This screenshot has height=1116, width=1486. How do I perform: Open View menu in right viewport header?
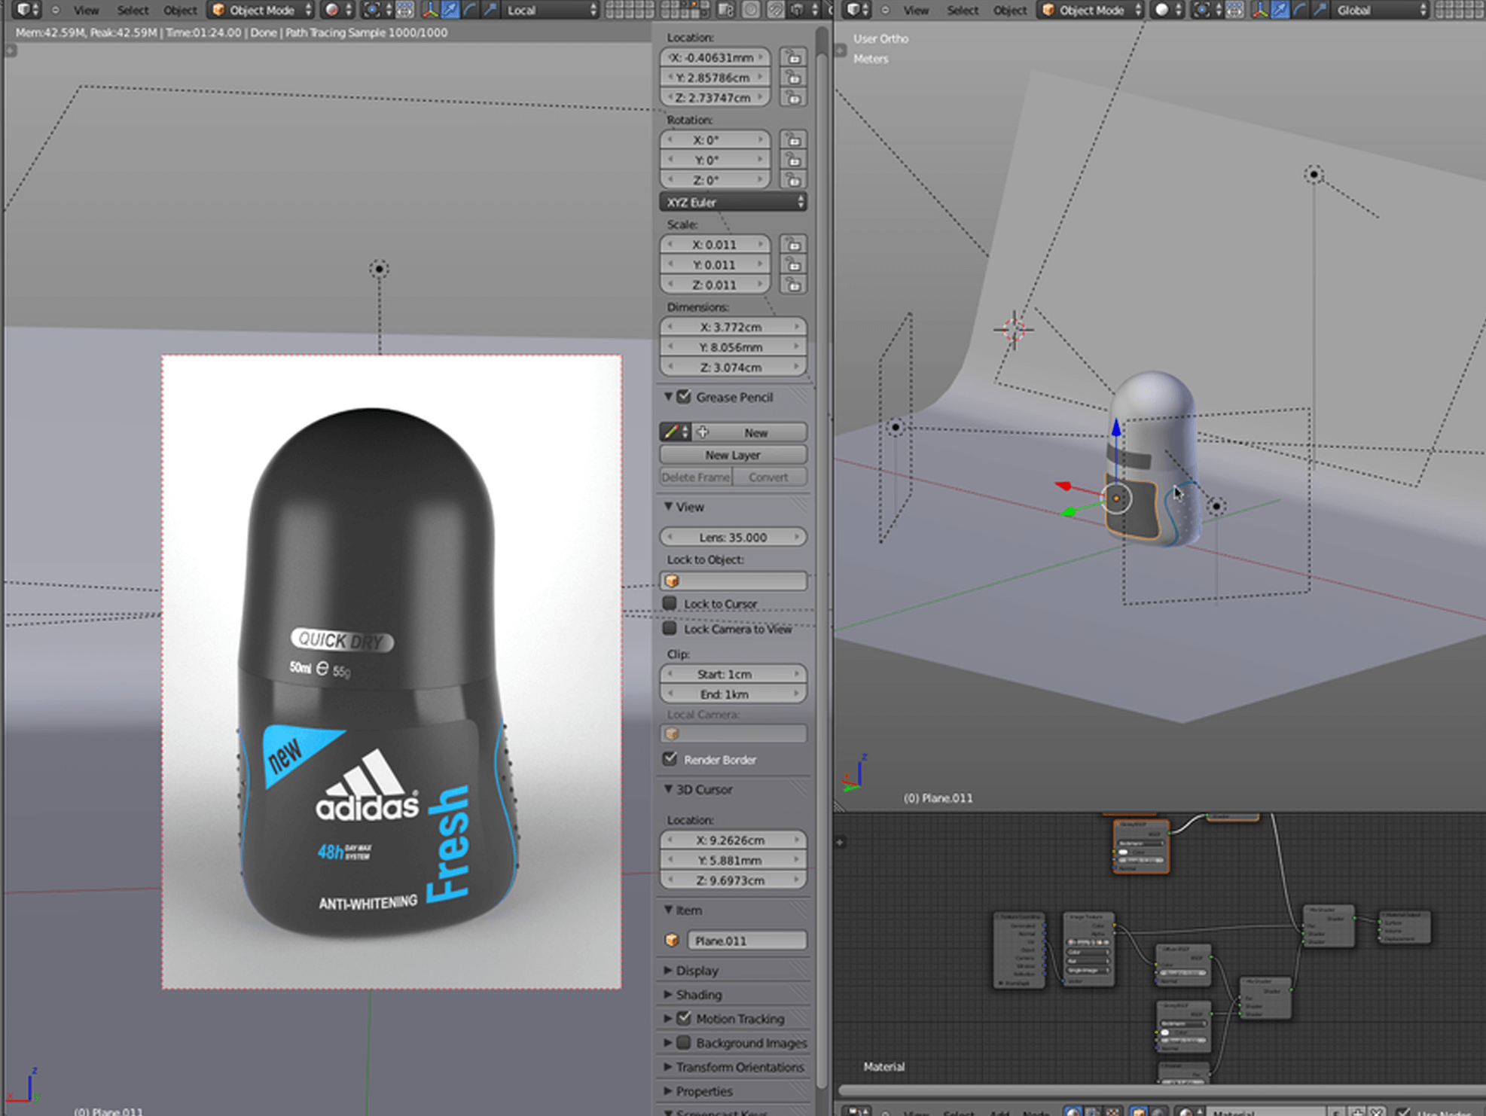tap(917, 11)
